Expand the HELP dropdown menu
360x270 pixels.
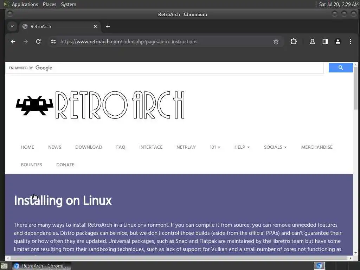242,147
